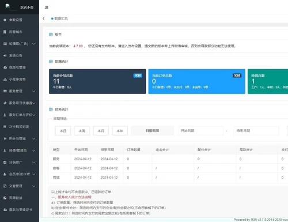The image size is (288, 222).
Task: Open the 次卡购买记录 menu item
Action: click(20, 127)
